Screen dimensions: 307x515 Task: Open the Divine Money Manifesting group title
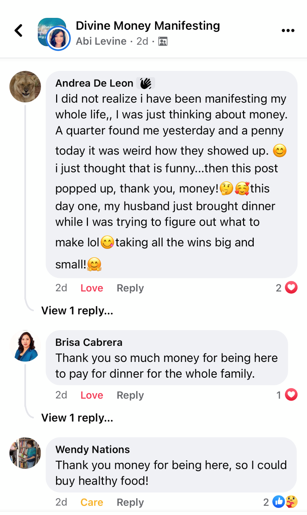pos(148,26)
